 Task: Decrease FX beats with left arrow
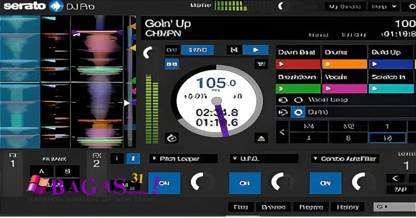point(395,178)
